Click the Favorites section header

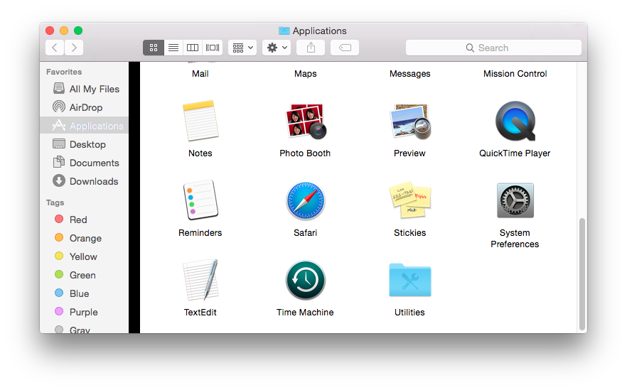tap(64, 72)
